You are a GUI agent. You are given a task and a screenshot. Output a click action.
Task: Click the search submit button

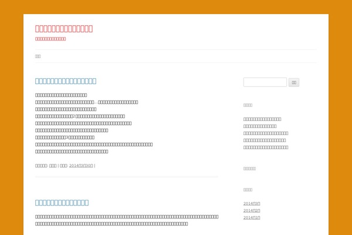coord(294,82)
